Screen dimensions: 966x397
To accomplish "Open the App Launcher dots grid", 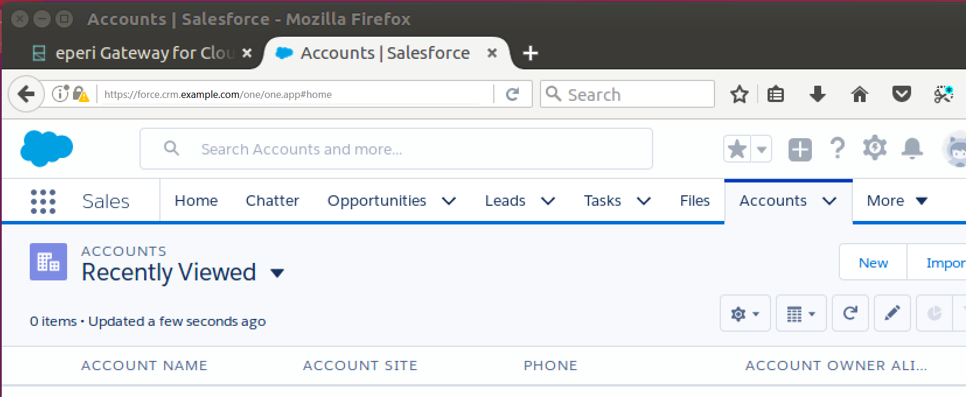I will pos(43,202).
